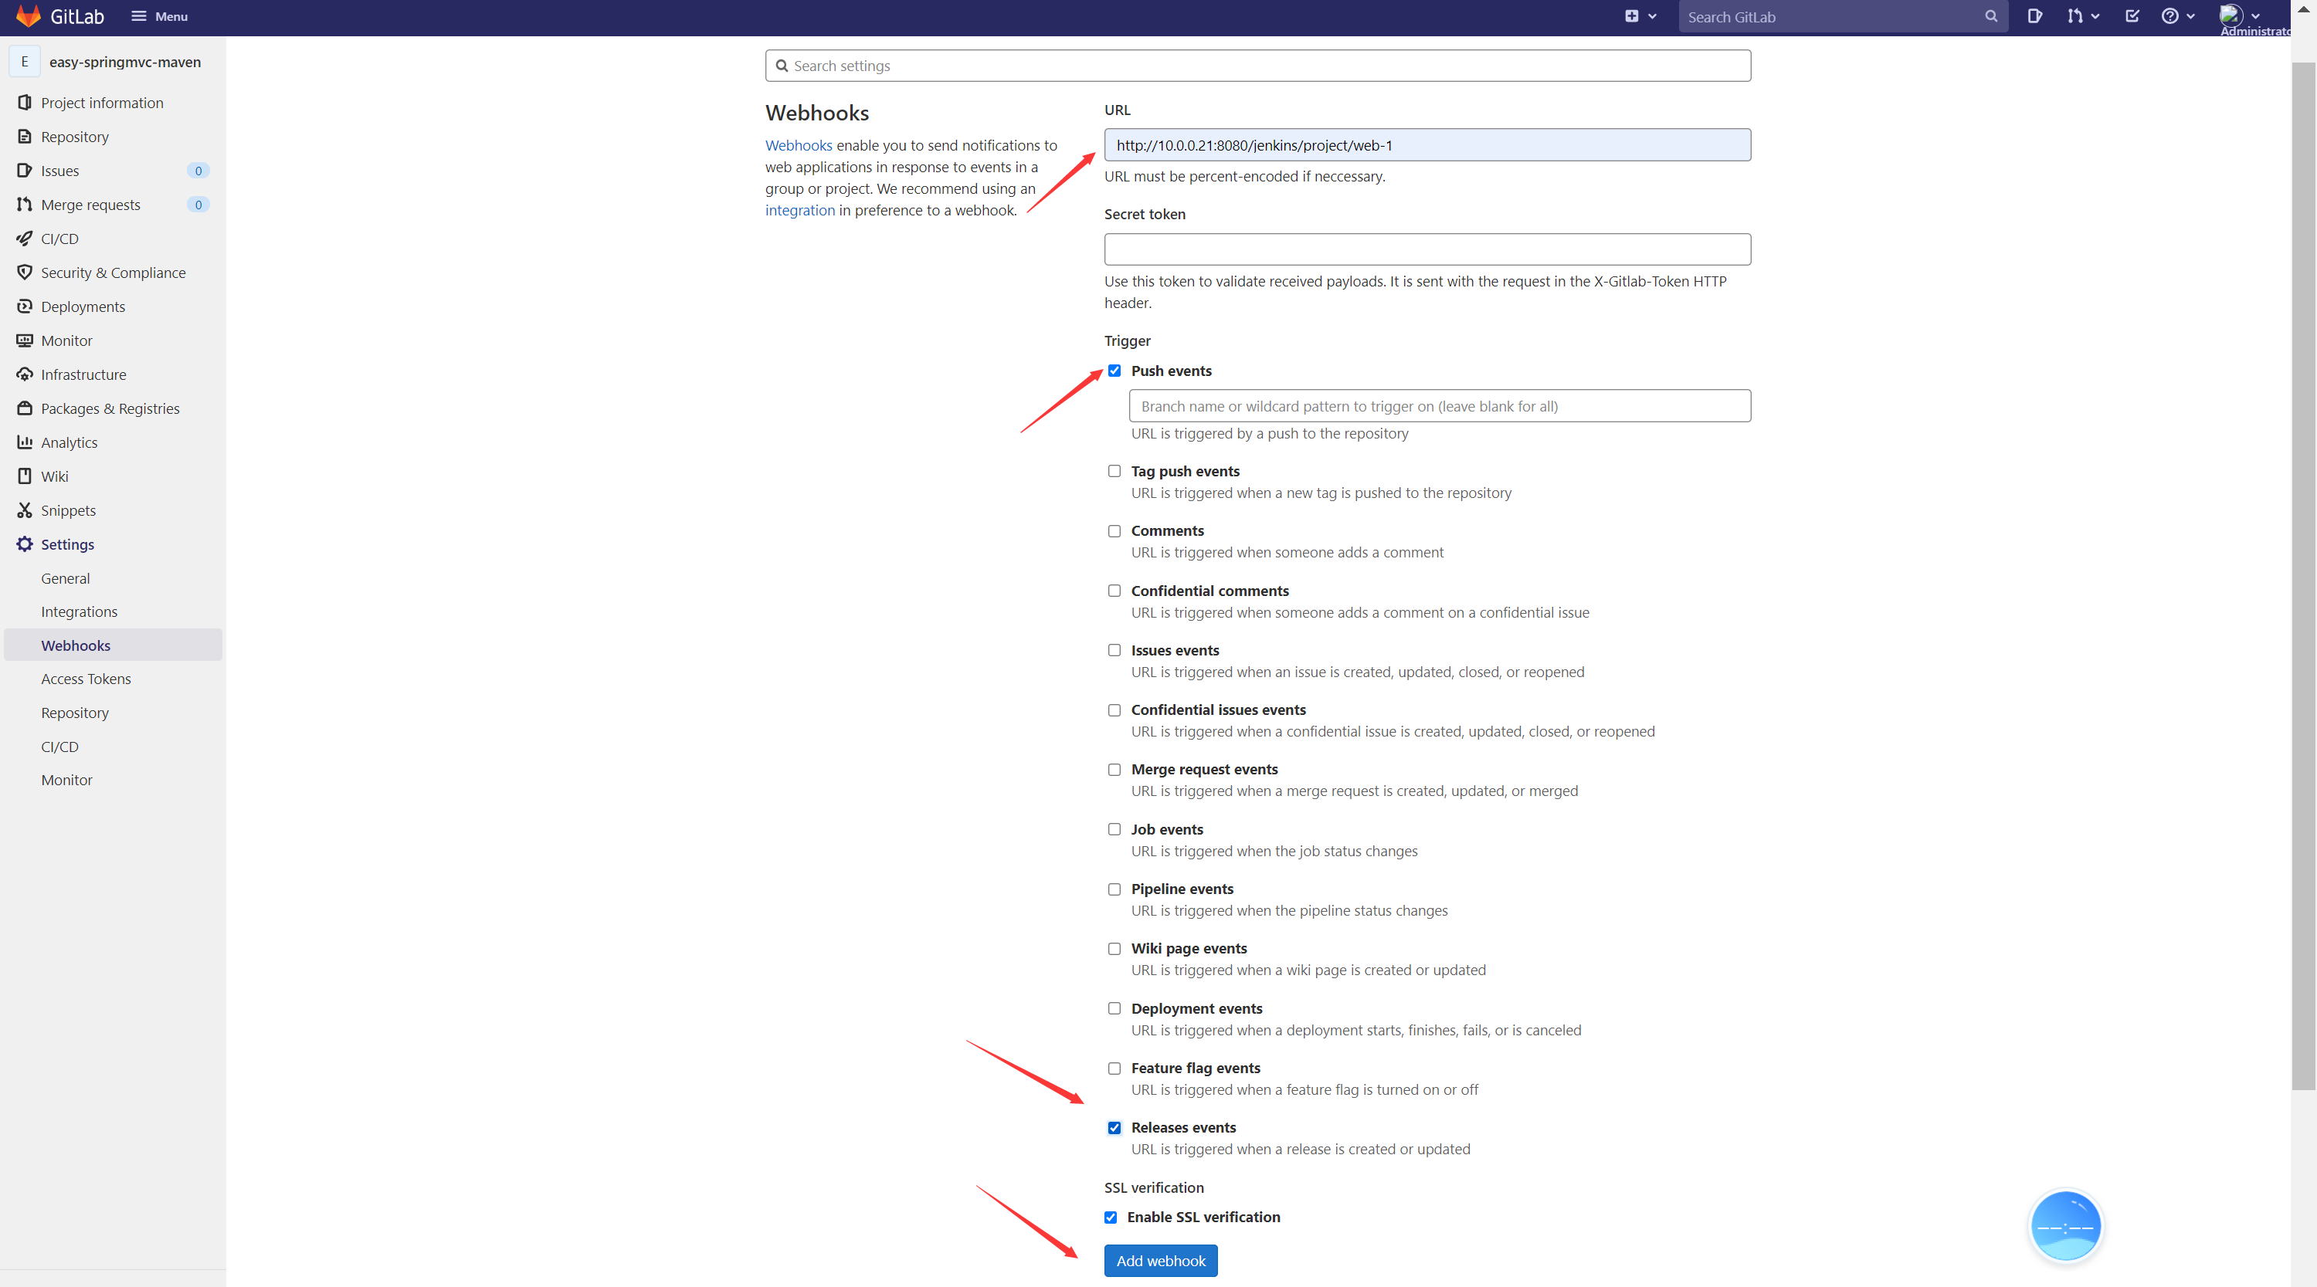Click the CI/CD sidebar icon
Viewport: 2317px width, 1287px height.
pyautogui.click(x=25, y=238)
